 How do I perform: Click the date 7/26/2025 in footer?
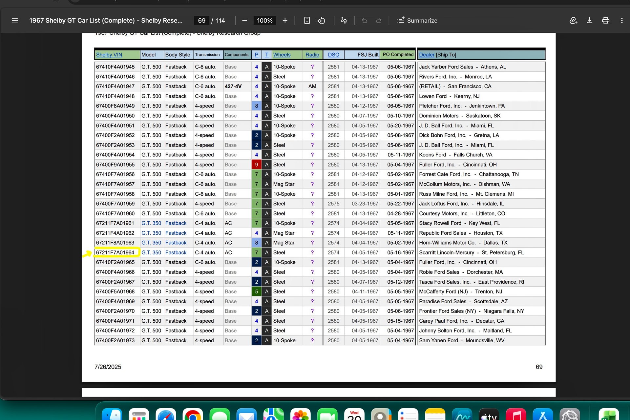108,367
